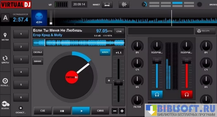Select hot cue pad 1
This screenshot has width=217, height=117.
21,34
